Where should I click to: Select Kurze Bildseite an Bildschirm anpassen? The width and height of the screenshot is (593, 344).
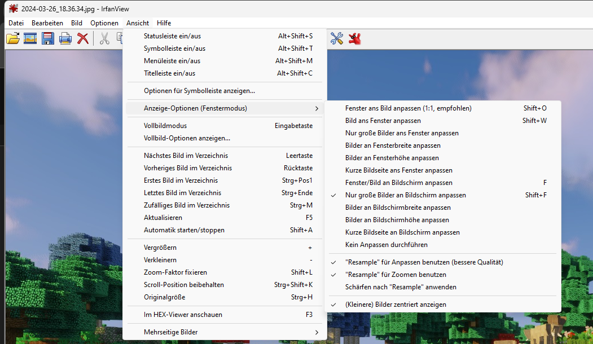tap(442, 232)
